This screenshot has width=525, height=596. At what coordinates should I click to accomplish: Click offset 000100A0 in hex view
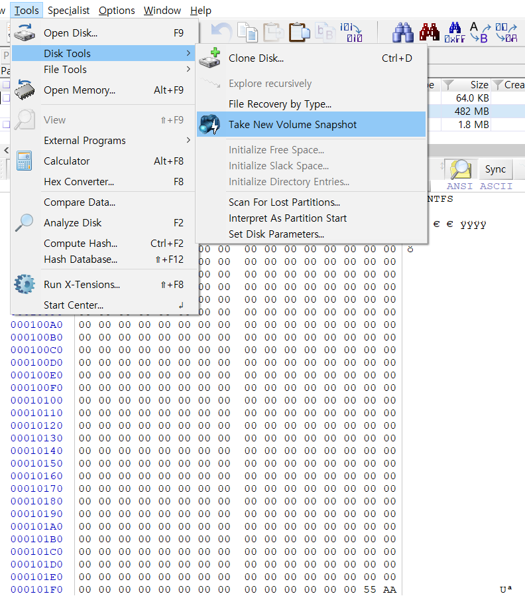click(36, 325)
